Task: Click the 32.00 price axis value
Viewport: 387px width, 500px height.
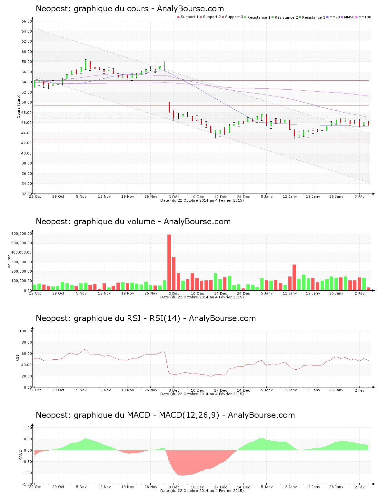Action: coord(27,194)
